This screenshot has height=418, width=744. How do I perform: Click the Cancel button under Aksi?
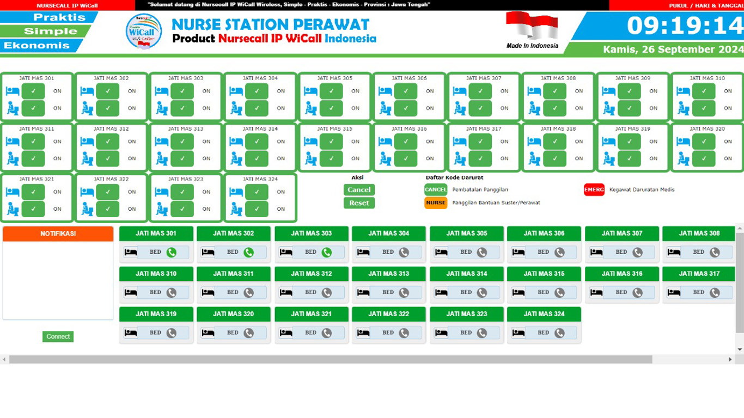pos(359,190)
